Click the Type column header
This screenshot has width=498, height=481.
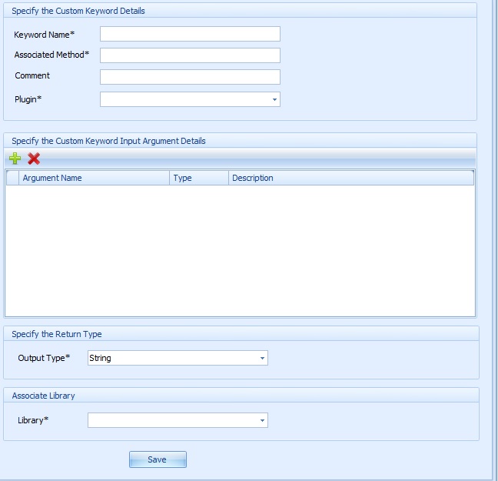[x=199, y=178]
